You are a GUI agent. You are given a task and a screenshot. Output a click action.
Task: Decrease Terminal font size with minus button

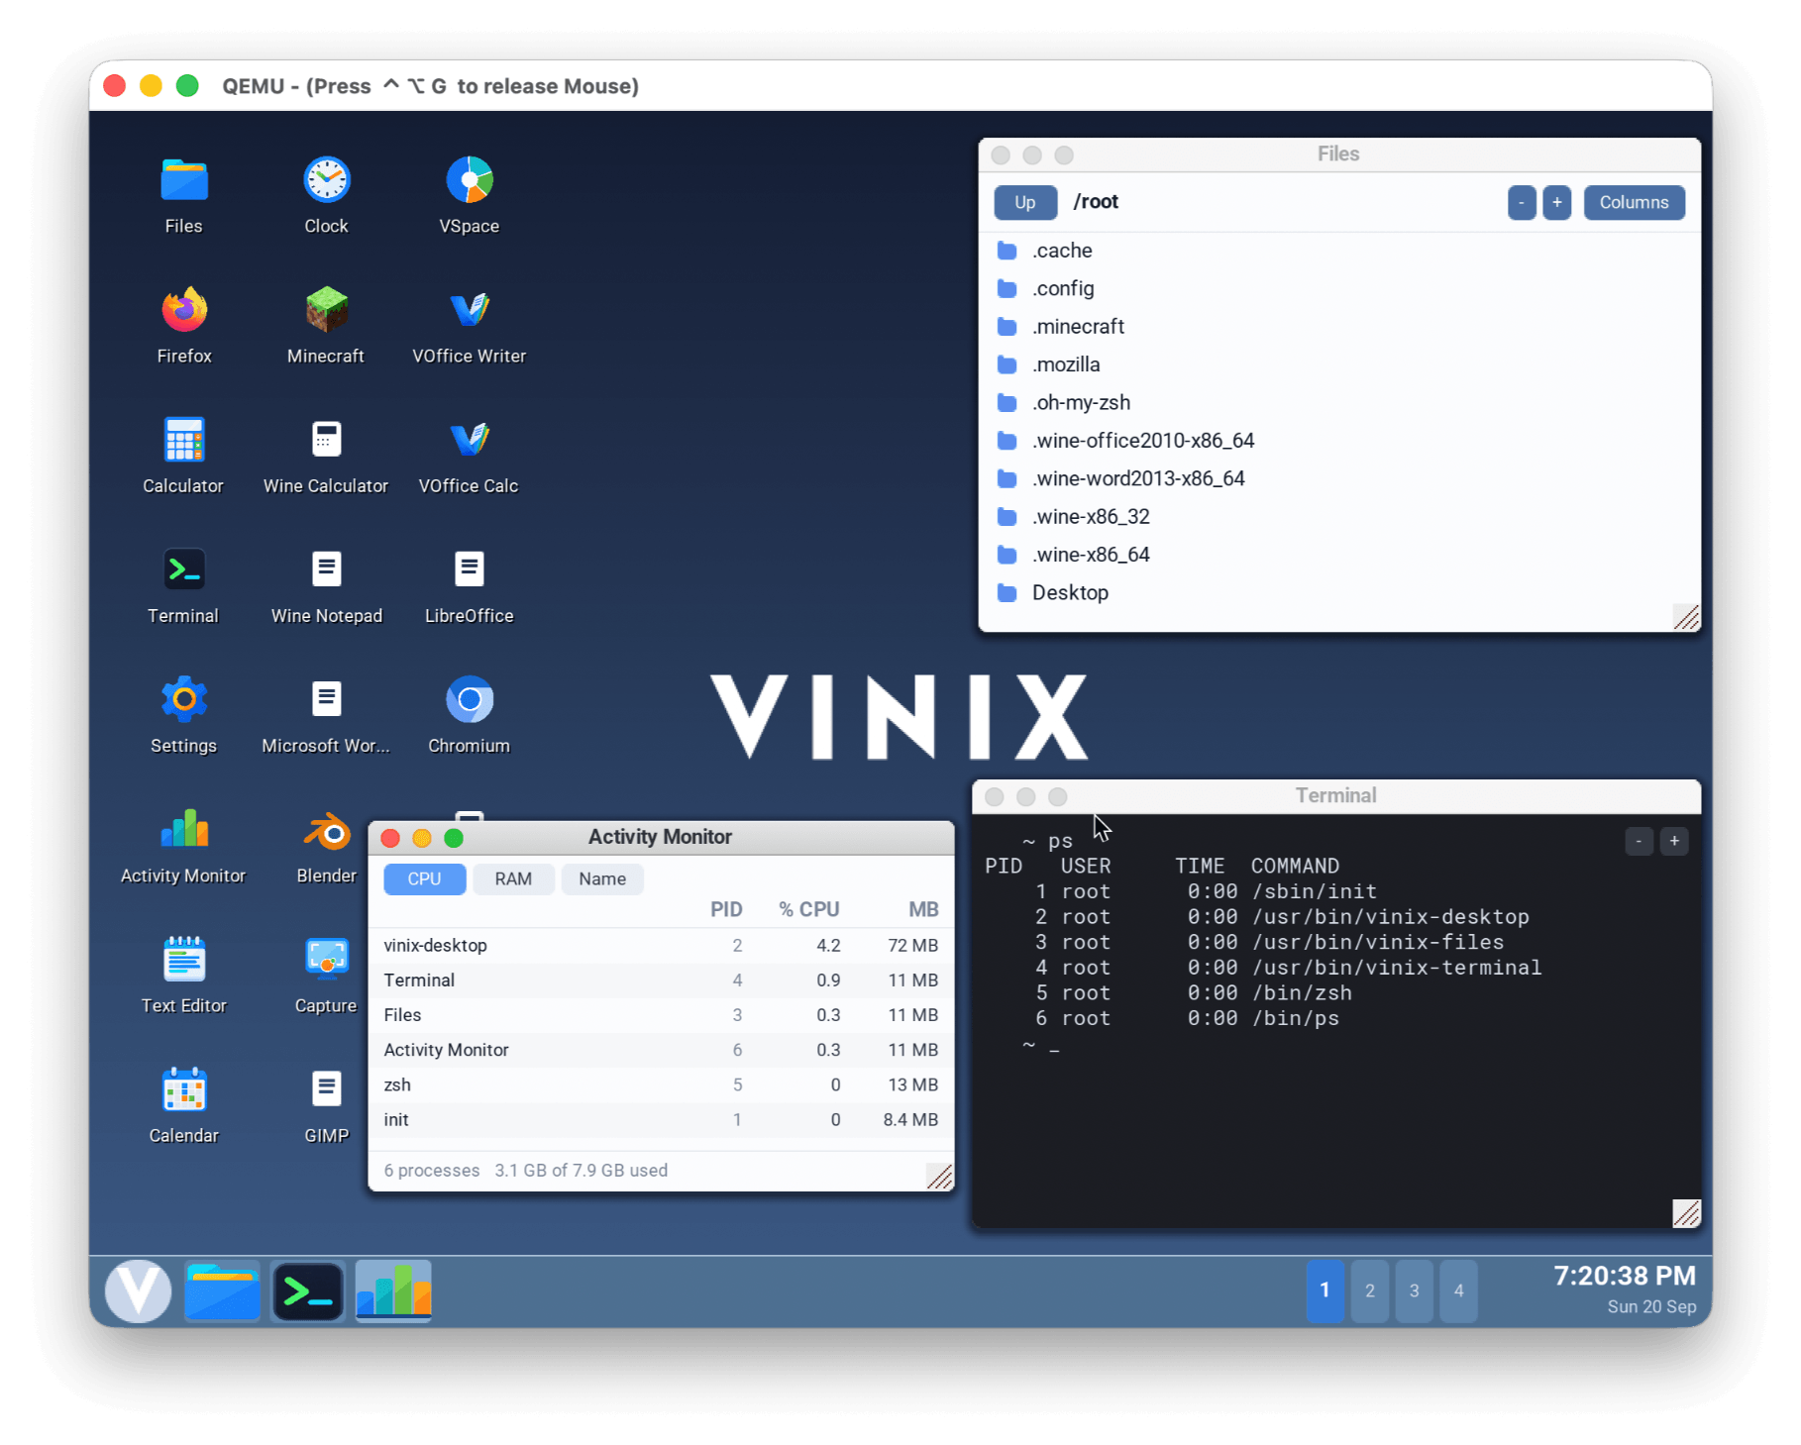[1640, 842]
